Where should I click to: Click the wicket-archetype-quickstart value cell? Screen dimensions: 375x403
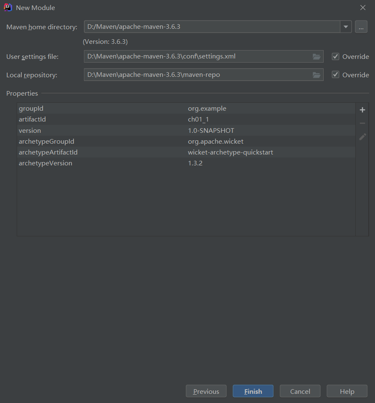coord(271,152)
